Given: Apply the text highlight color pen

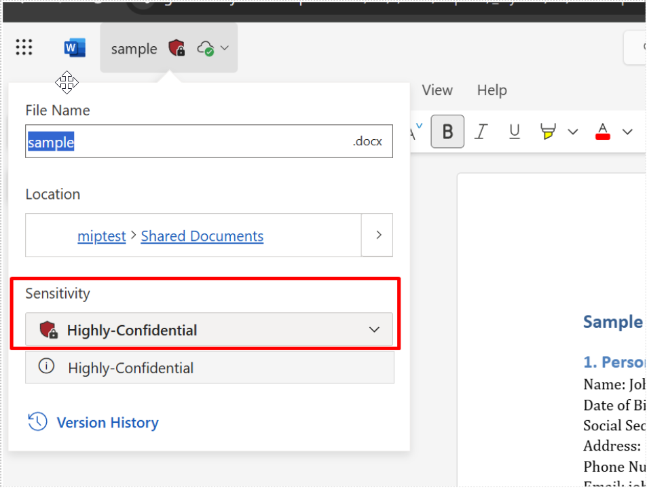Looking at the screenshot, I should click(x=548, y=132).
